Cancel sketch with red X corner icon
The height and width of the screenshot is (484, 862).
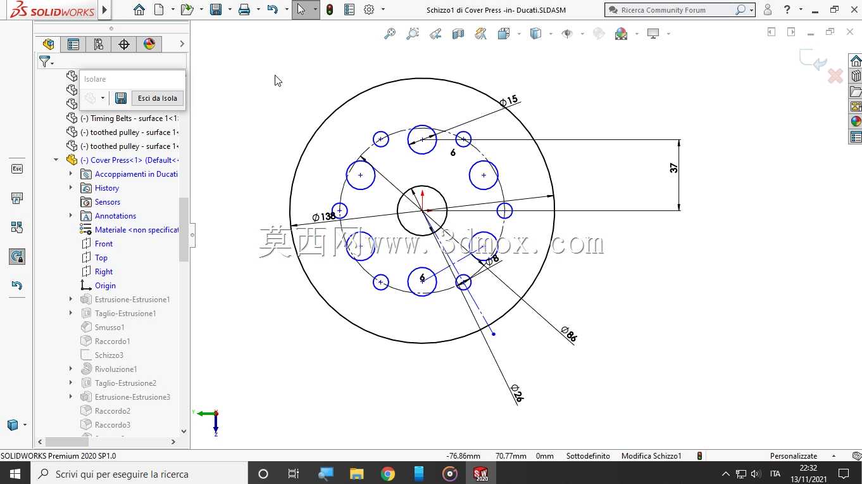(x=835, y=76)
